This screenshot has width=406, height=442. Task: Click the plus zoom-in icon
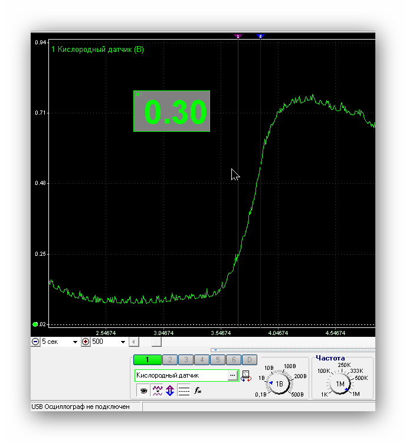pyautogui.click(x=86, y=342)
